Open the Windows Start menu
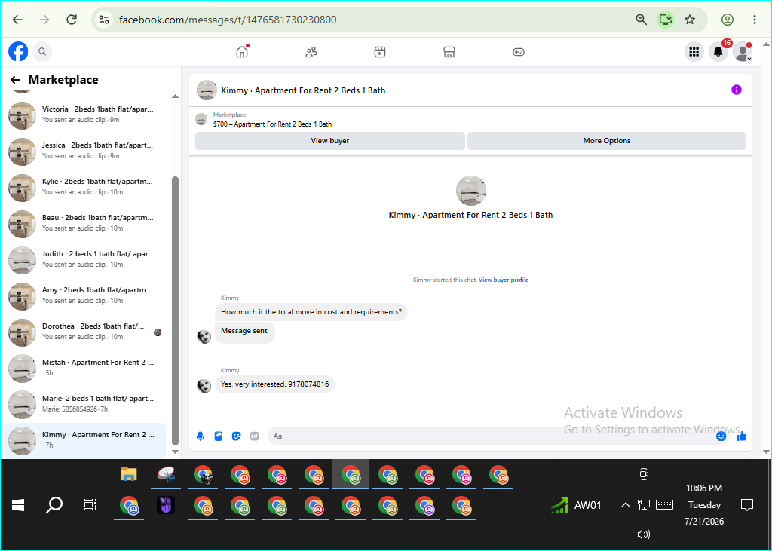This screenshot has height=551, width=772. (x=18, y=505)
